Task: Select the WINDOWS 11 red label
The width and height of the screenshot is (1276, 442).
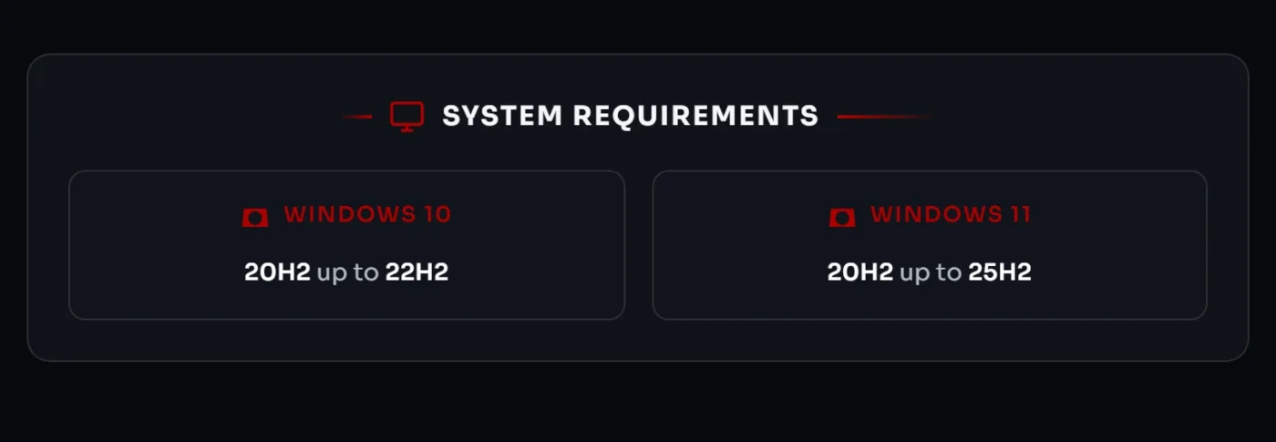Action: [x=951, y=214]
